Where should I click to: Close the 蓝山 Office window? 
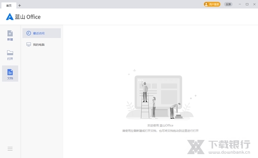(x=254, y=4)
